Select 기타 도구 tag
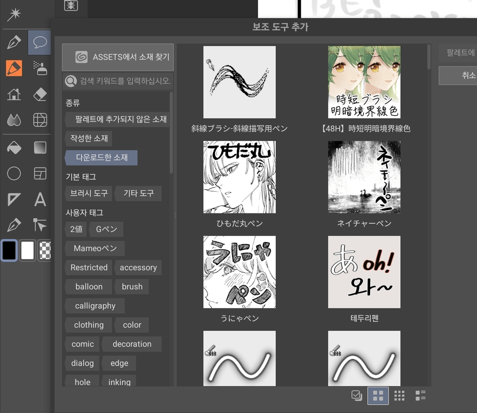Viewport: 477px width, 413px height. click(x=138, y=193)
